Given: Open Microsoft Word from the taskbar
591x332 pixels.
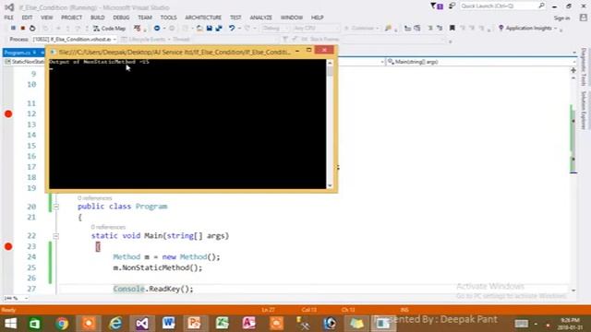Looking at the screenshot, I should 168,324.
